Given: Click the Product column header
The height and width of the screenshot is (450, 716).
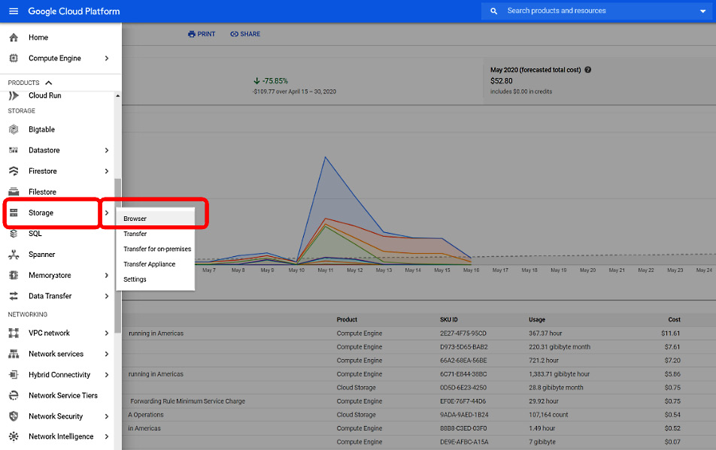Looking at the screenshot, I should [347, 319].
